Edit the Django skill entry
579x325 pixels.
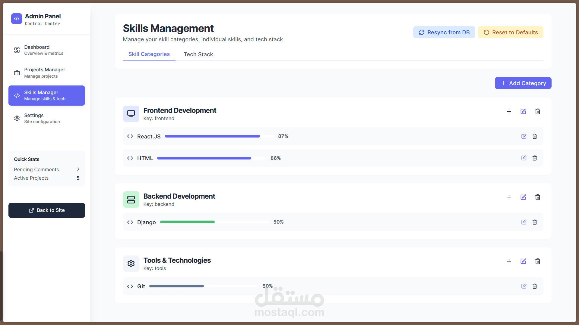tap(524, 222)
